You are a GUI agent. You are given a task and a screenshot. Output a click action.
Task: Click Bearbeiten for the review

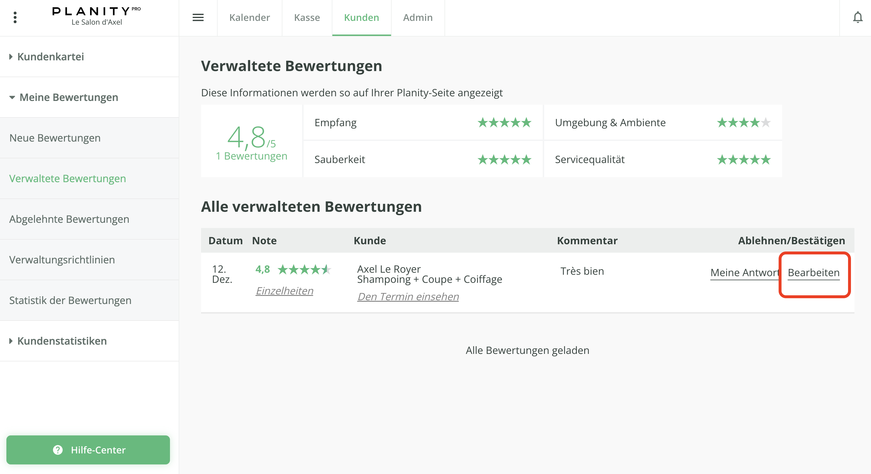[x=813, y=272]
